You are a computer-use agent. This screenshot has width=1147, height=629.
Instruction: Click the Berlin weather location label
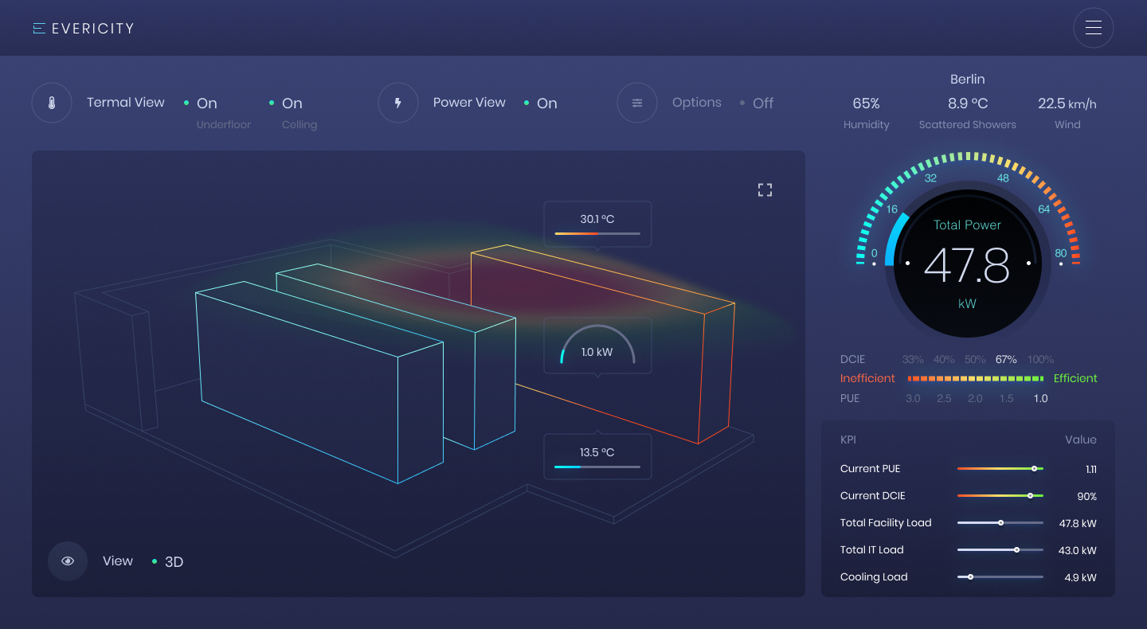[967, 80]
